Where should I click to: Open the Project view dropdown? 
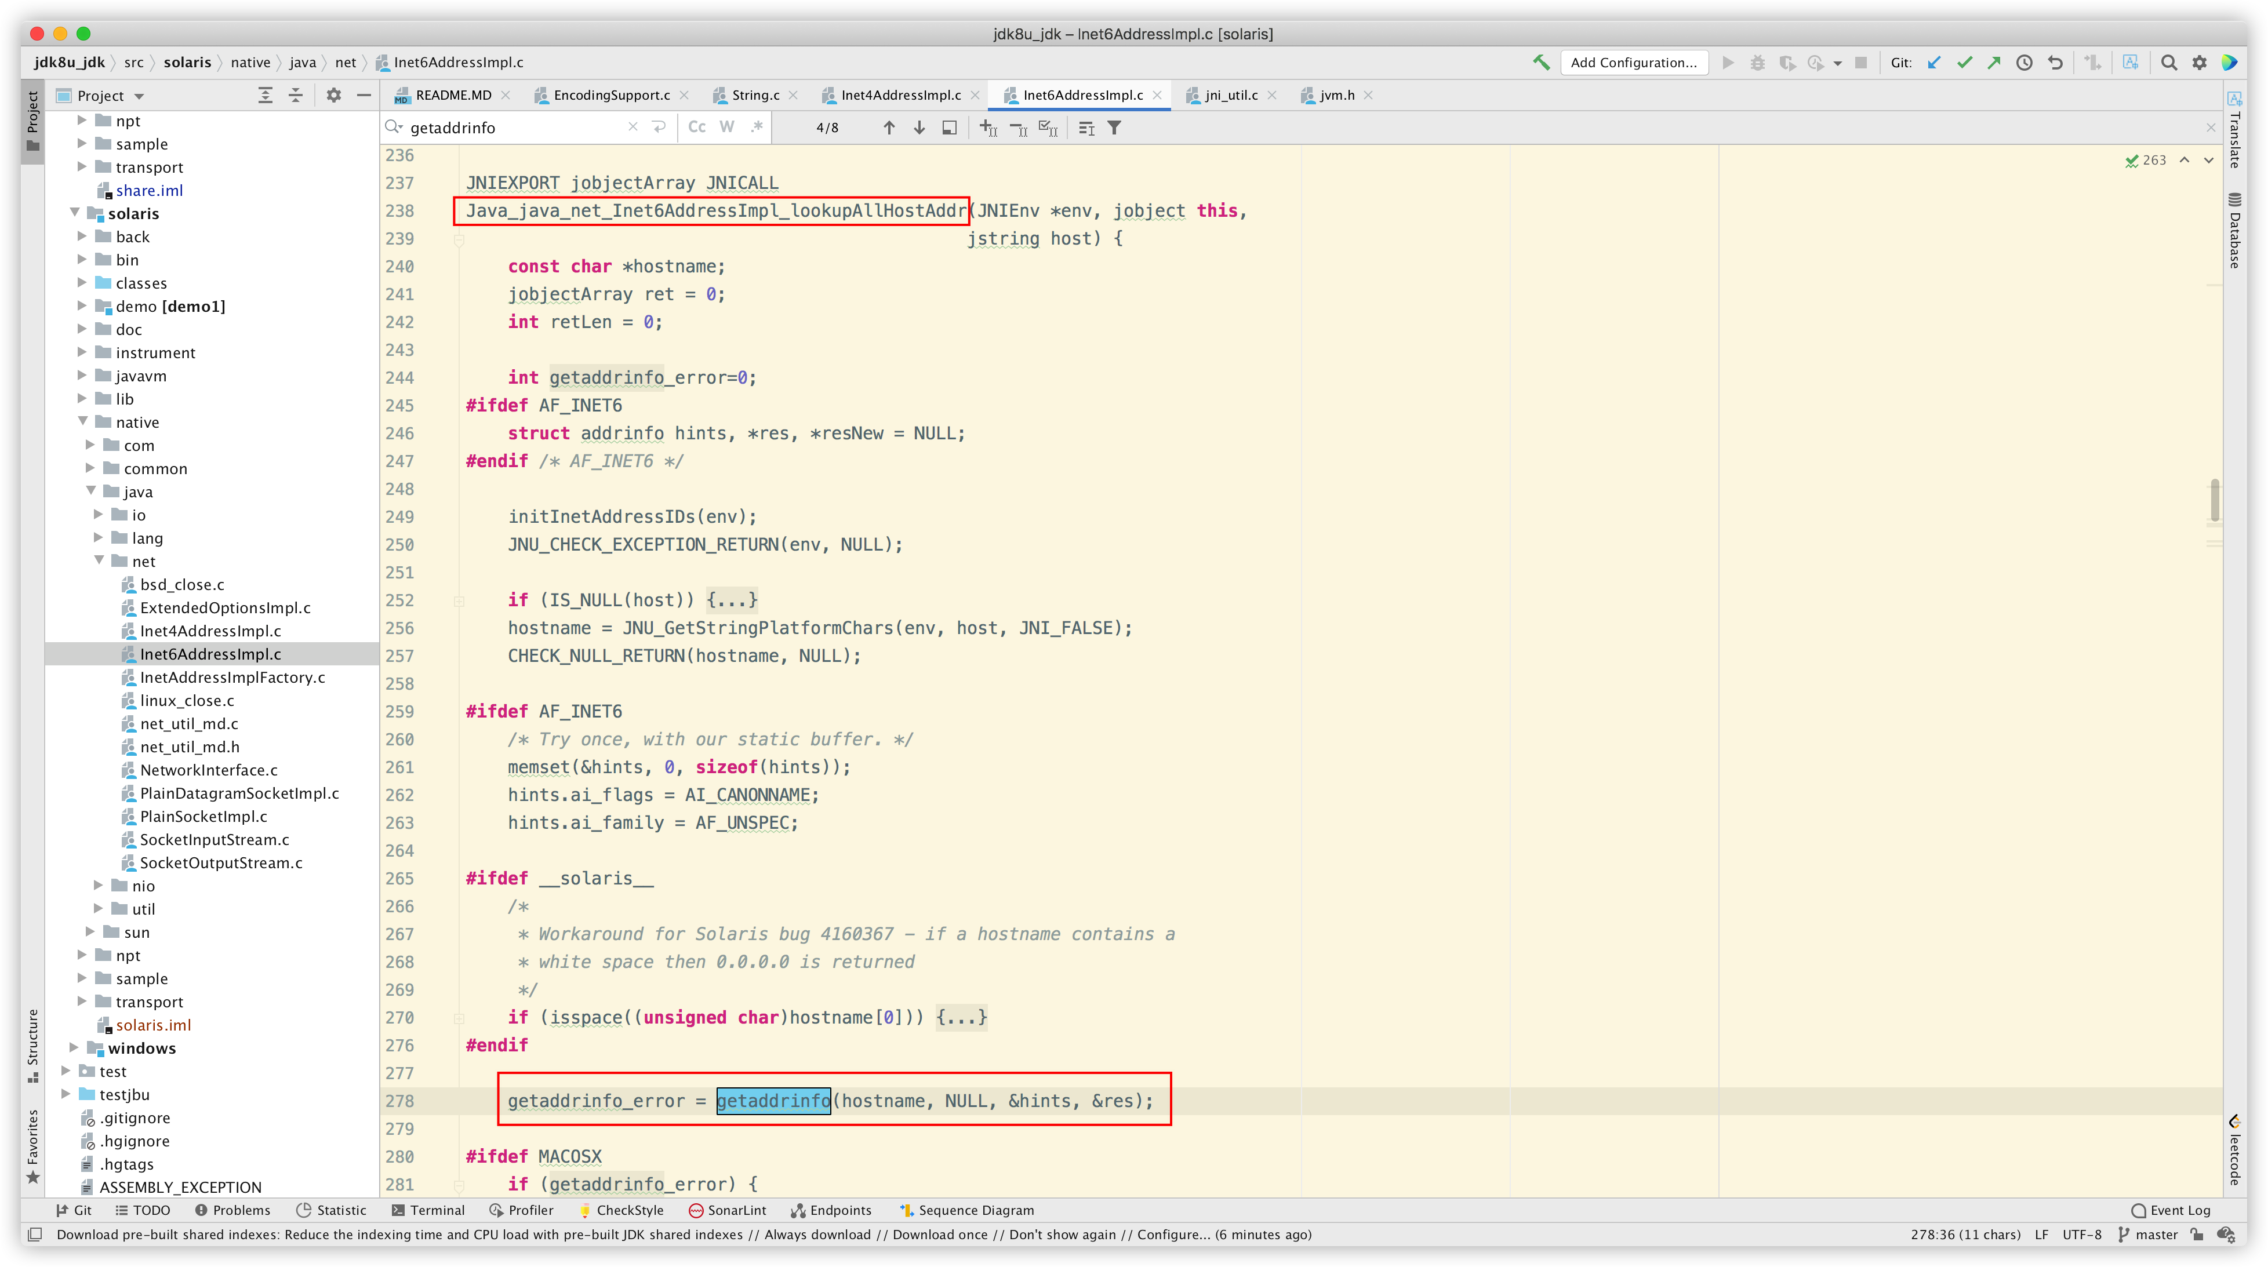pyautogui.click(x=139, y=96)
